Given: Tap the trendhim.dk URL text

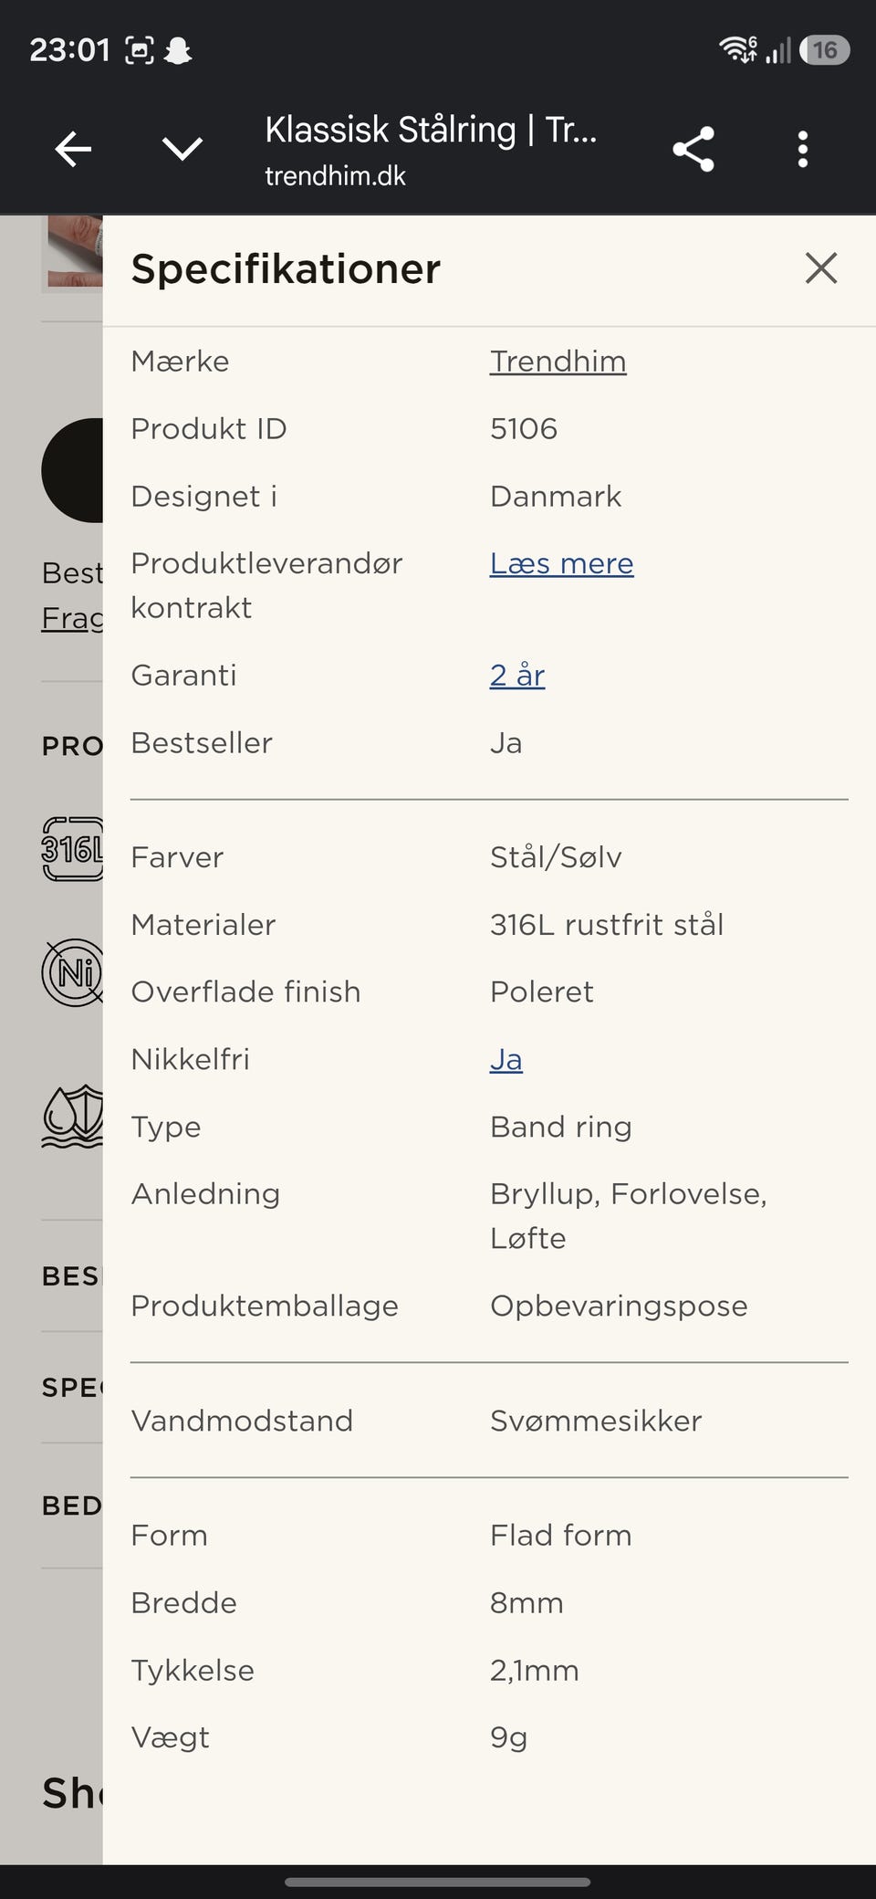Looking at the screenshot, I should tap(335, 175).
